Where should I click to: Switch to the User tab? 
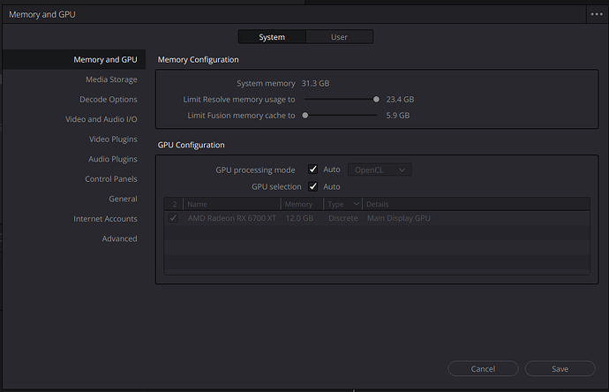point(339,37)
